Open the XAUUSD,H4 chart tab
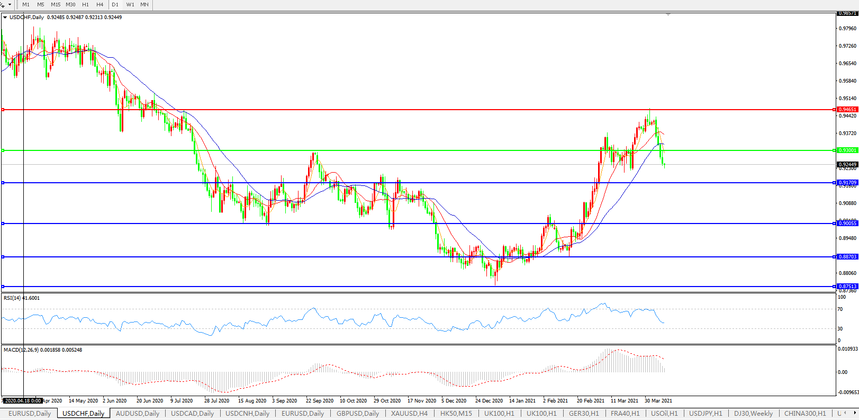The height and width of the screenshot is (420, 859). 409,414
